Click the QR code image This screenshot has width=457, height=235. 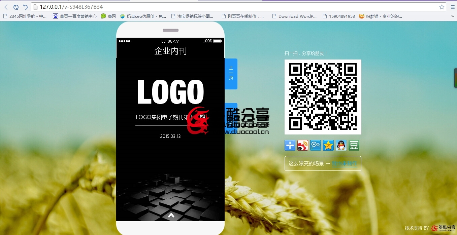click(x=323, y=97)
